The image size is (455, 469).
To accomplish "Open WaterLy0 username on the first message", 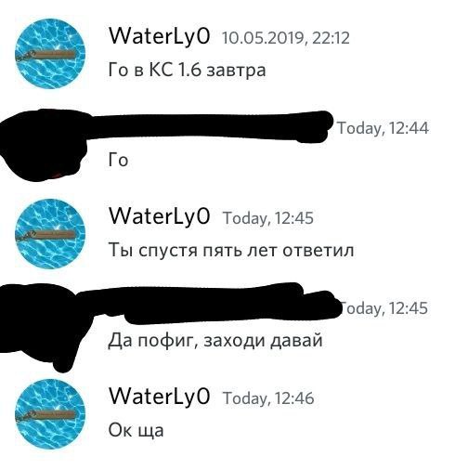I will click(x=160, y=36).
